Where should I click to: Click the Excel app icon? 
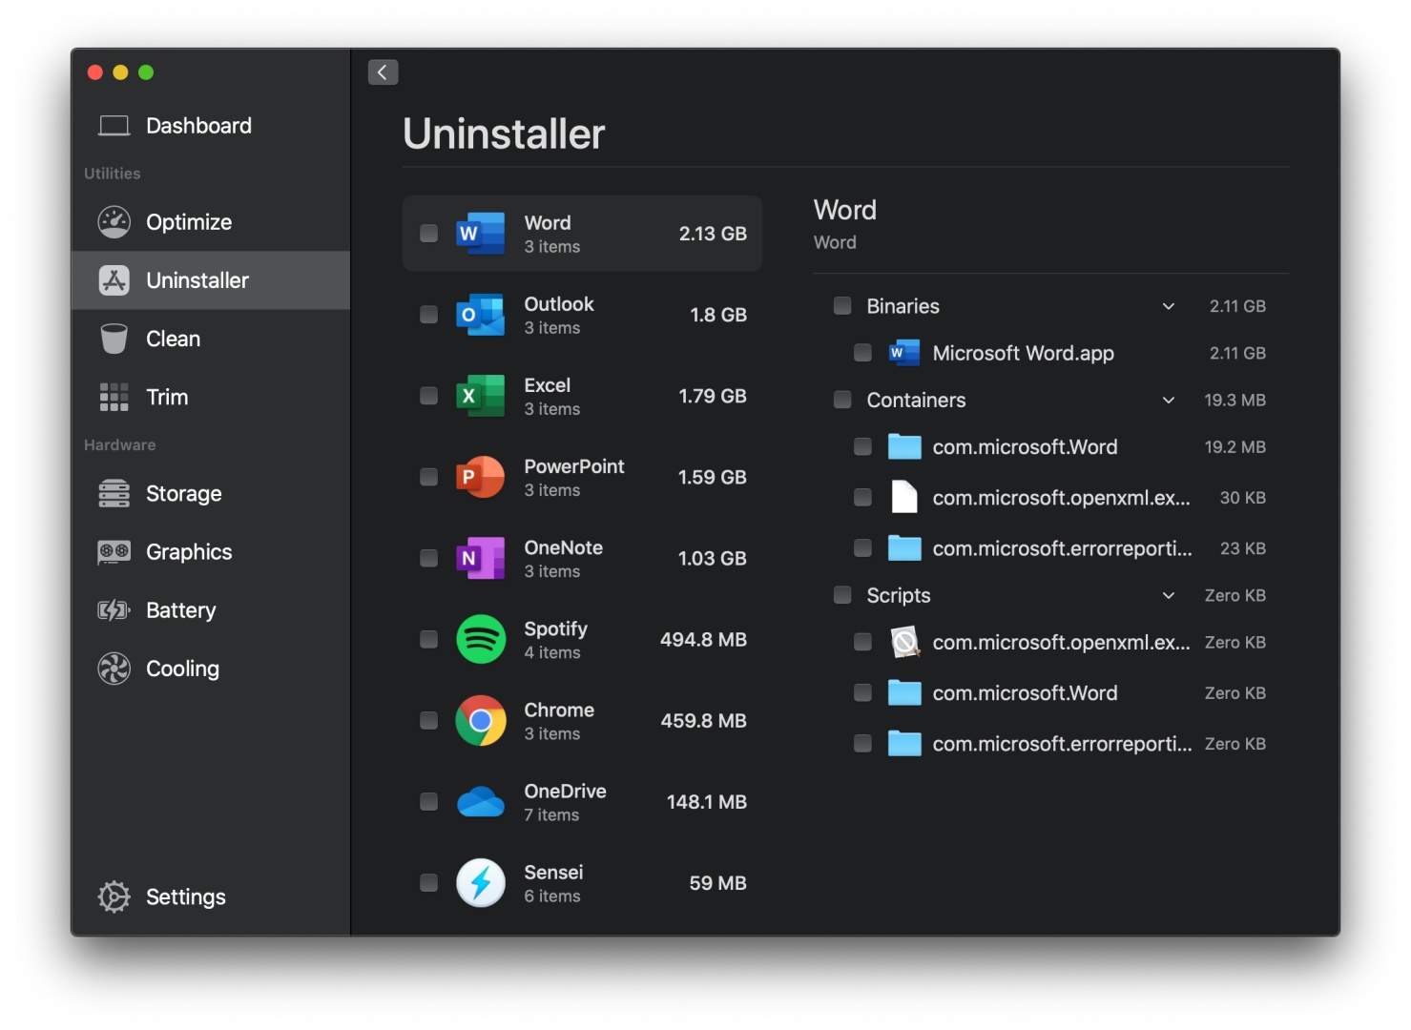480,396
